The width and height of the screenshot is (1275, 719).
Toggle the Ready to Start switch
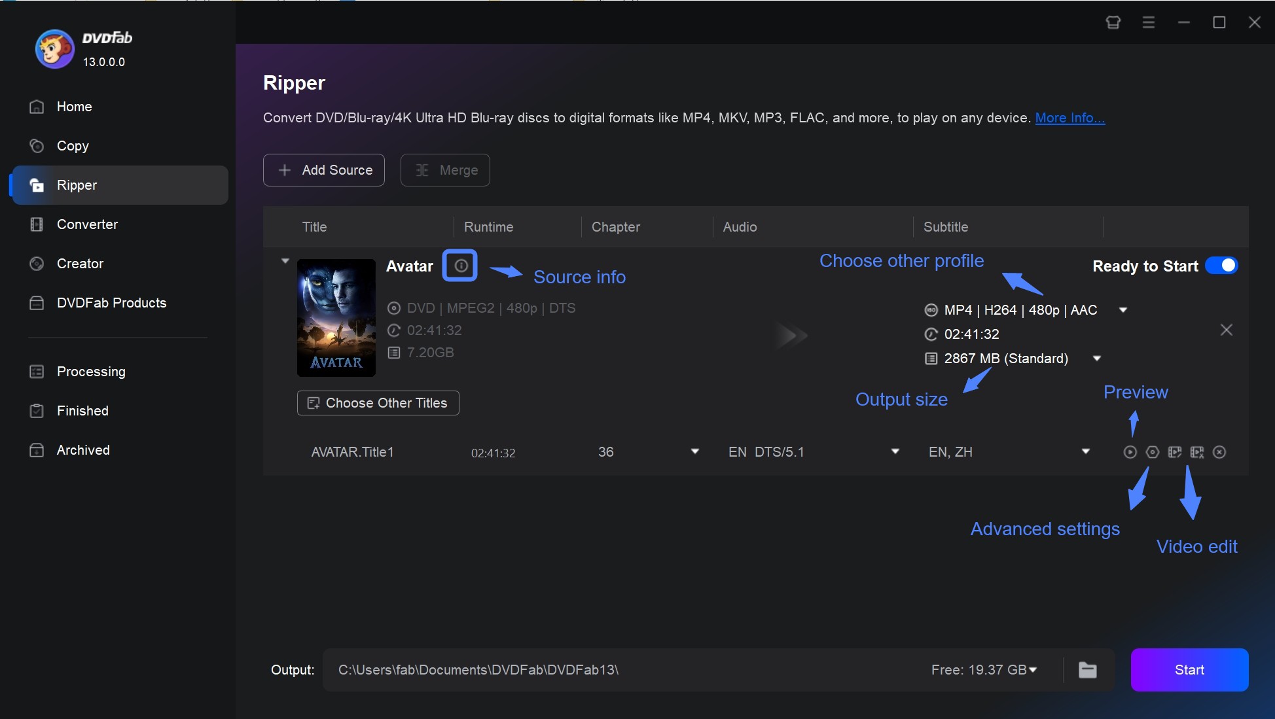point(1221,266)
